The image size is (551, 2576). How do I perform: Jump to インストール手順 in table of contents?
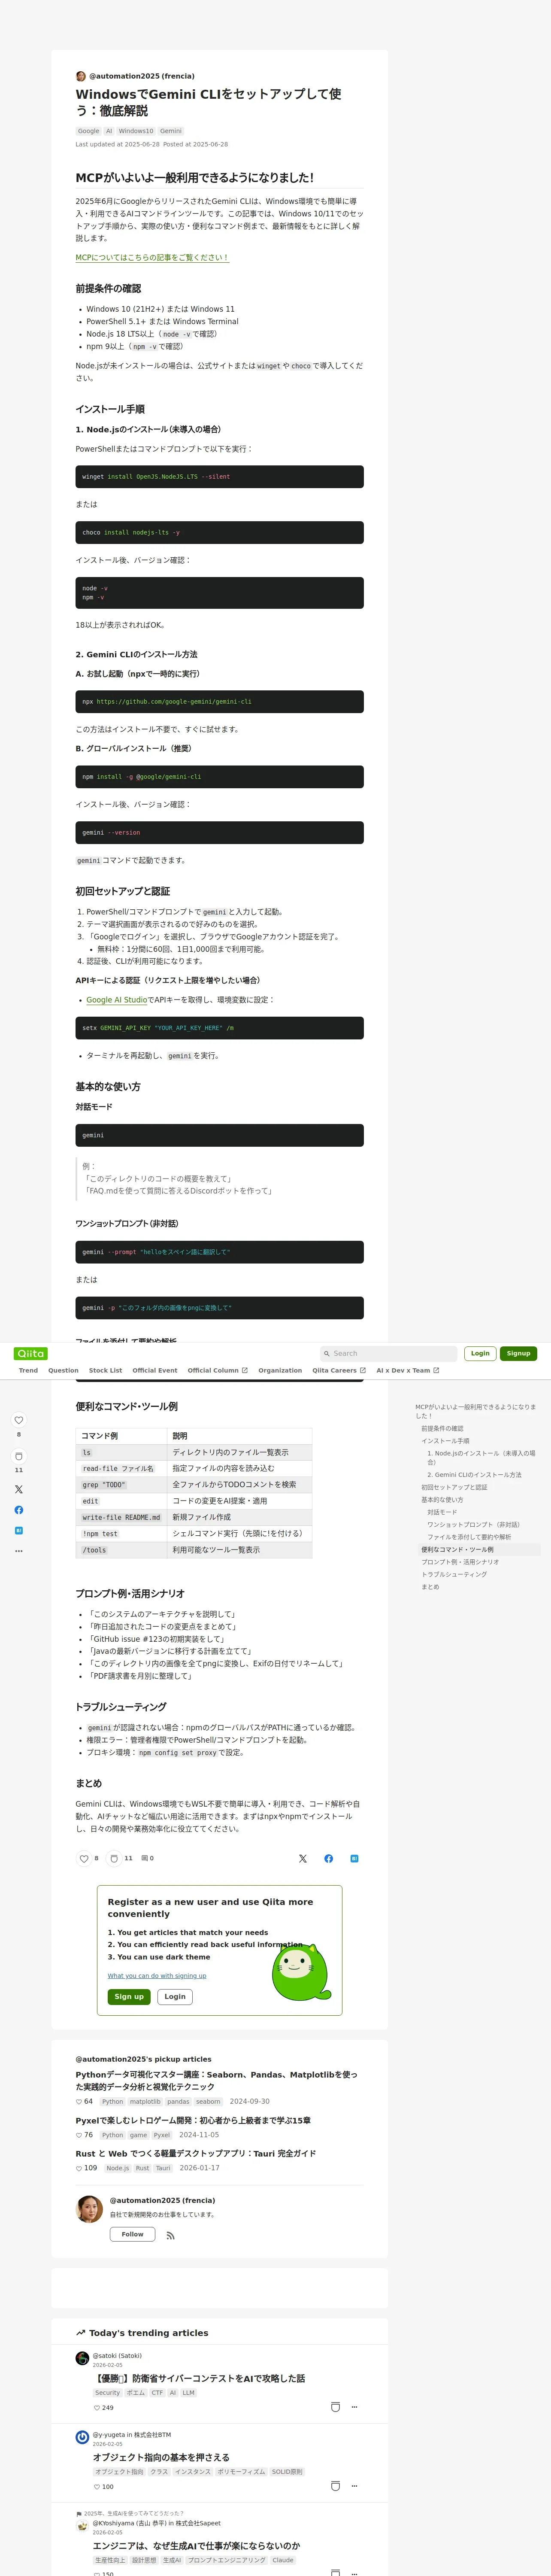tap(445, 1441)
